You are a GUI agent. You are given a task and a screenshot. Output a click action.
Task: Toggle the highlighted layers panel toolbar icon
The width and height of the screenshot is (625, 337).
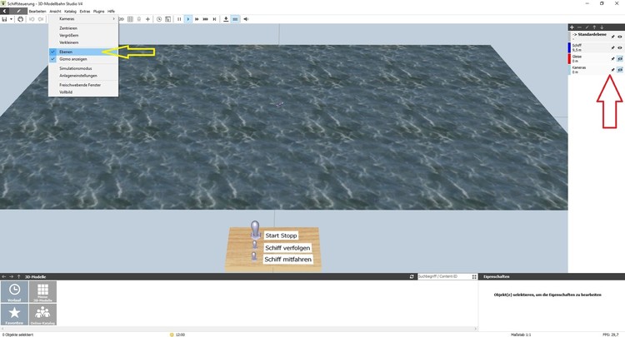coord(235,19)
